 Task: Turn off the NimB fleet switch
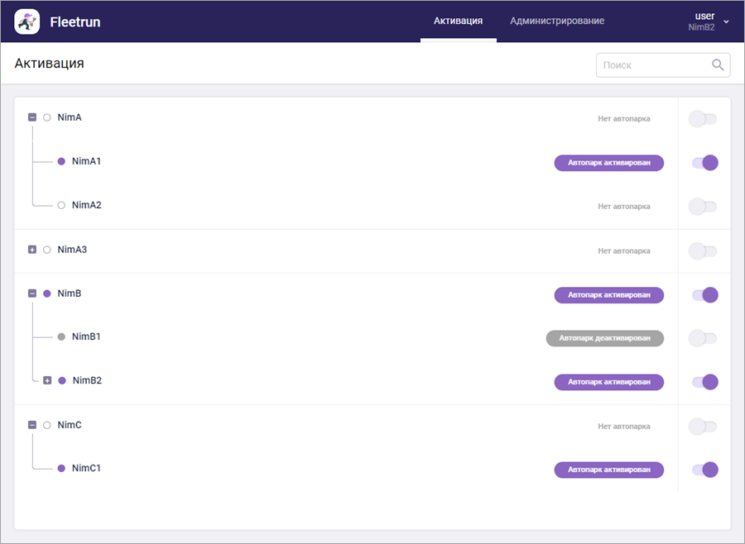(x=705, y=295)
